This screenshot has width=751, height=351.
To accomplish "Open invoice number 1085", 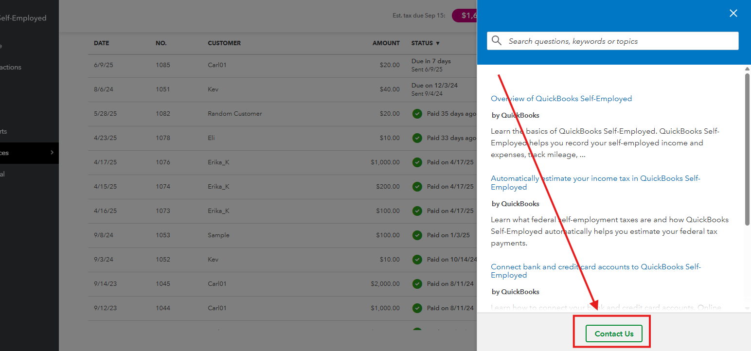I will 163,65.
